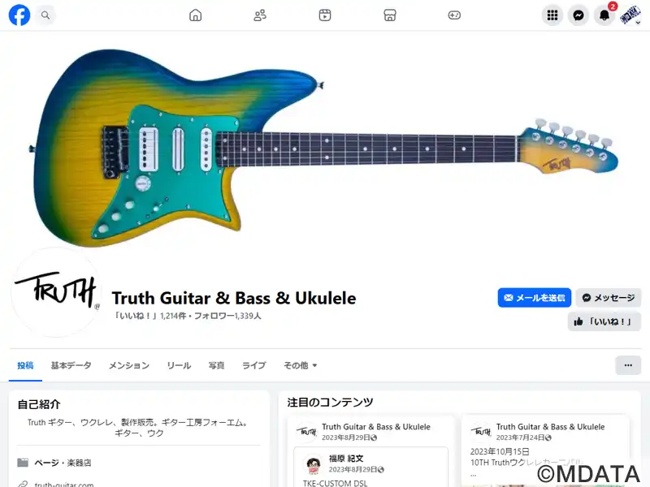The image size is (650, 487).
Task: Open the Watch video icon
Action: click(325, 15)
